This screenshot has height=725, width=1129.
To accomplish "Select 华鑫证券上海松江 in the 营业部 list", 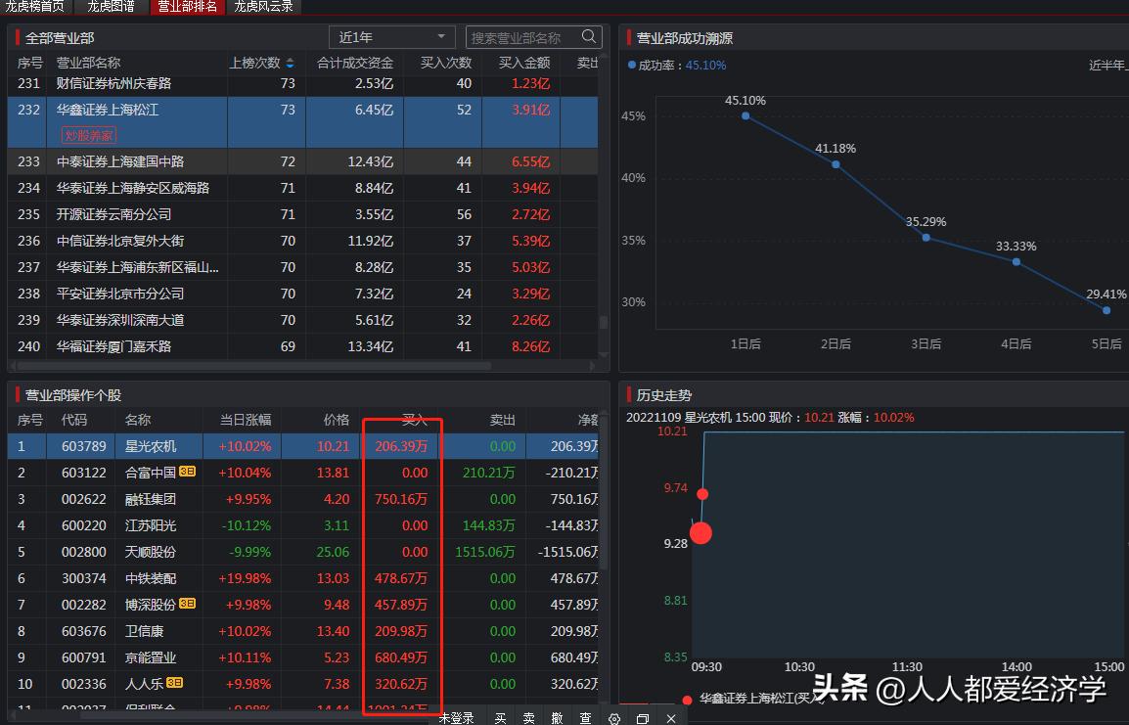I will (x=302, y=122).
